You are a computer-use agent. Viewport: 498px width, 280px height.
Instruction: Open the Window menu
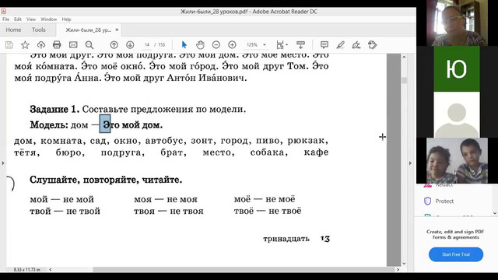[48, 19]
